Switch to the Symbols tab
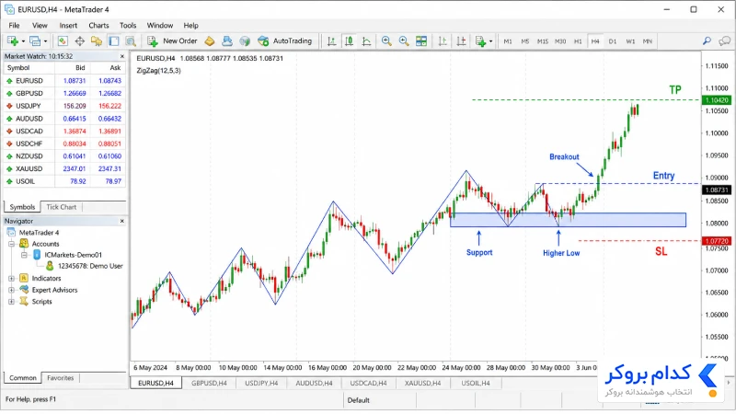 pos(22,207)
